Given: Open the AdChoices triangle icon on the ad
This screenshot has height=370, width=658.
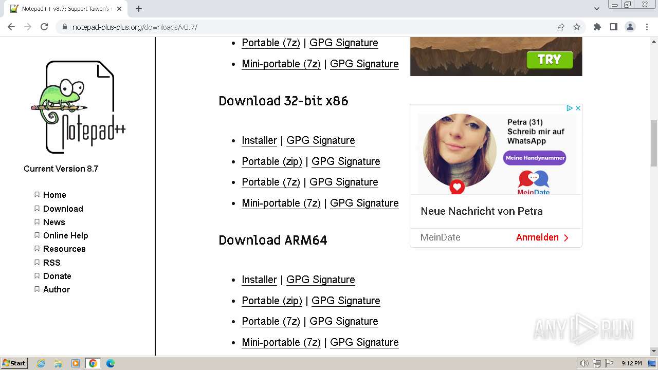Looking at the screenshot, I should tap(570, 108).
